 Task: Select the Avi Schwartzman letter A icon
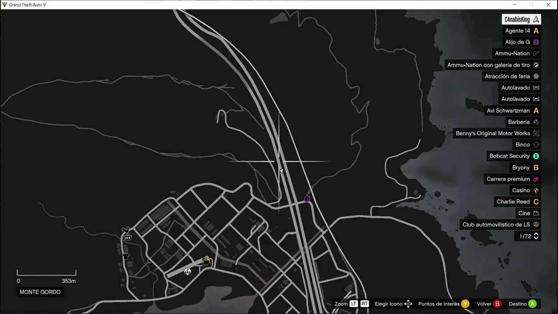[536, 111]
